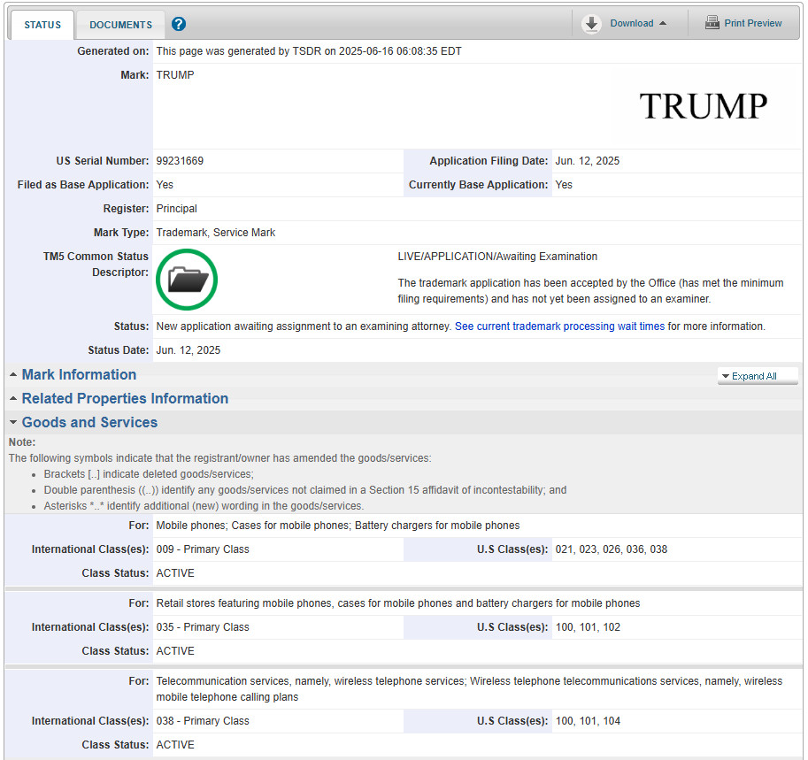This screenshot has height=760, width=808.
Task: Switch to the DOCUMENTS tab
Action: click(120, 25)
